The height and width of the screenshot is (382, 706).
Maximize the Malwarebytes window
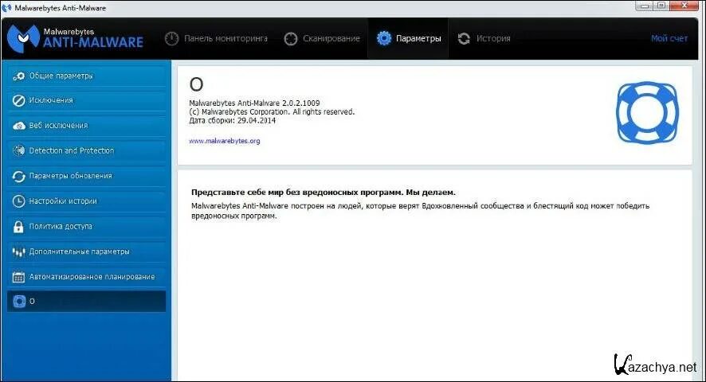coord(661,6)
